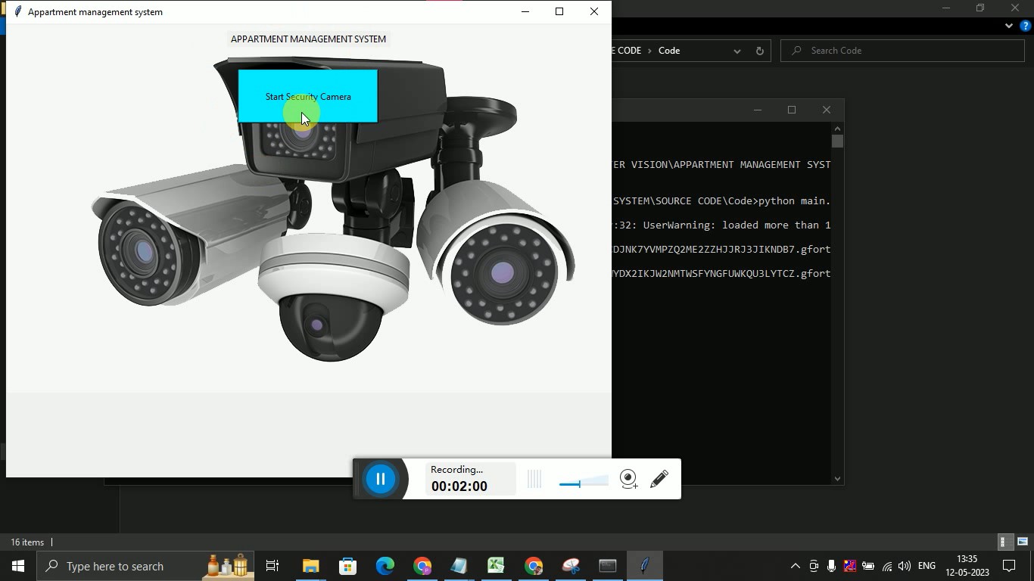The height and width of the screenshot is (581, 1034).
Task: Pause the screen recording
Action: pyautogui.click(x=381, y=479)
